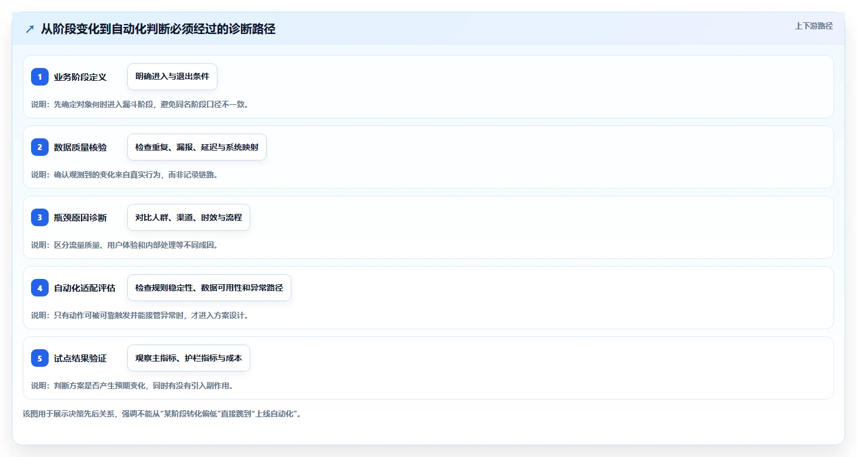Click the 自动化适配评估 step title

[x=84, y=288]
